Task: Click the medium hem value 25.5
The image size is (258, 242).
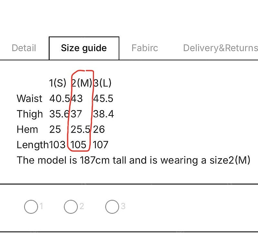Action: point(81,129)
